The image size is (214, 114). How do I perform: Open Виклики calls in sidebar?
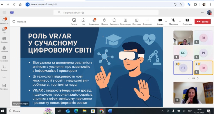click(x=4, y=68)
